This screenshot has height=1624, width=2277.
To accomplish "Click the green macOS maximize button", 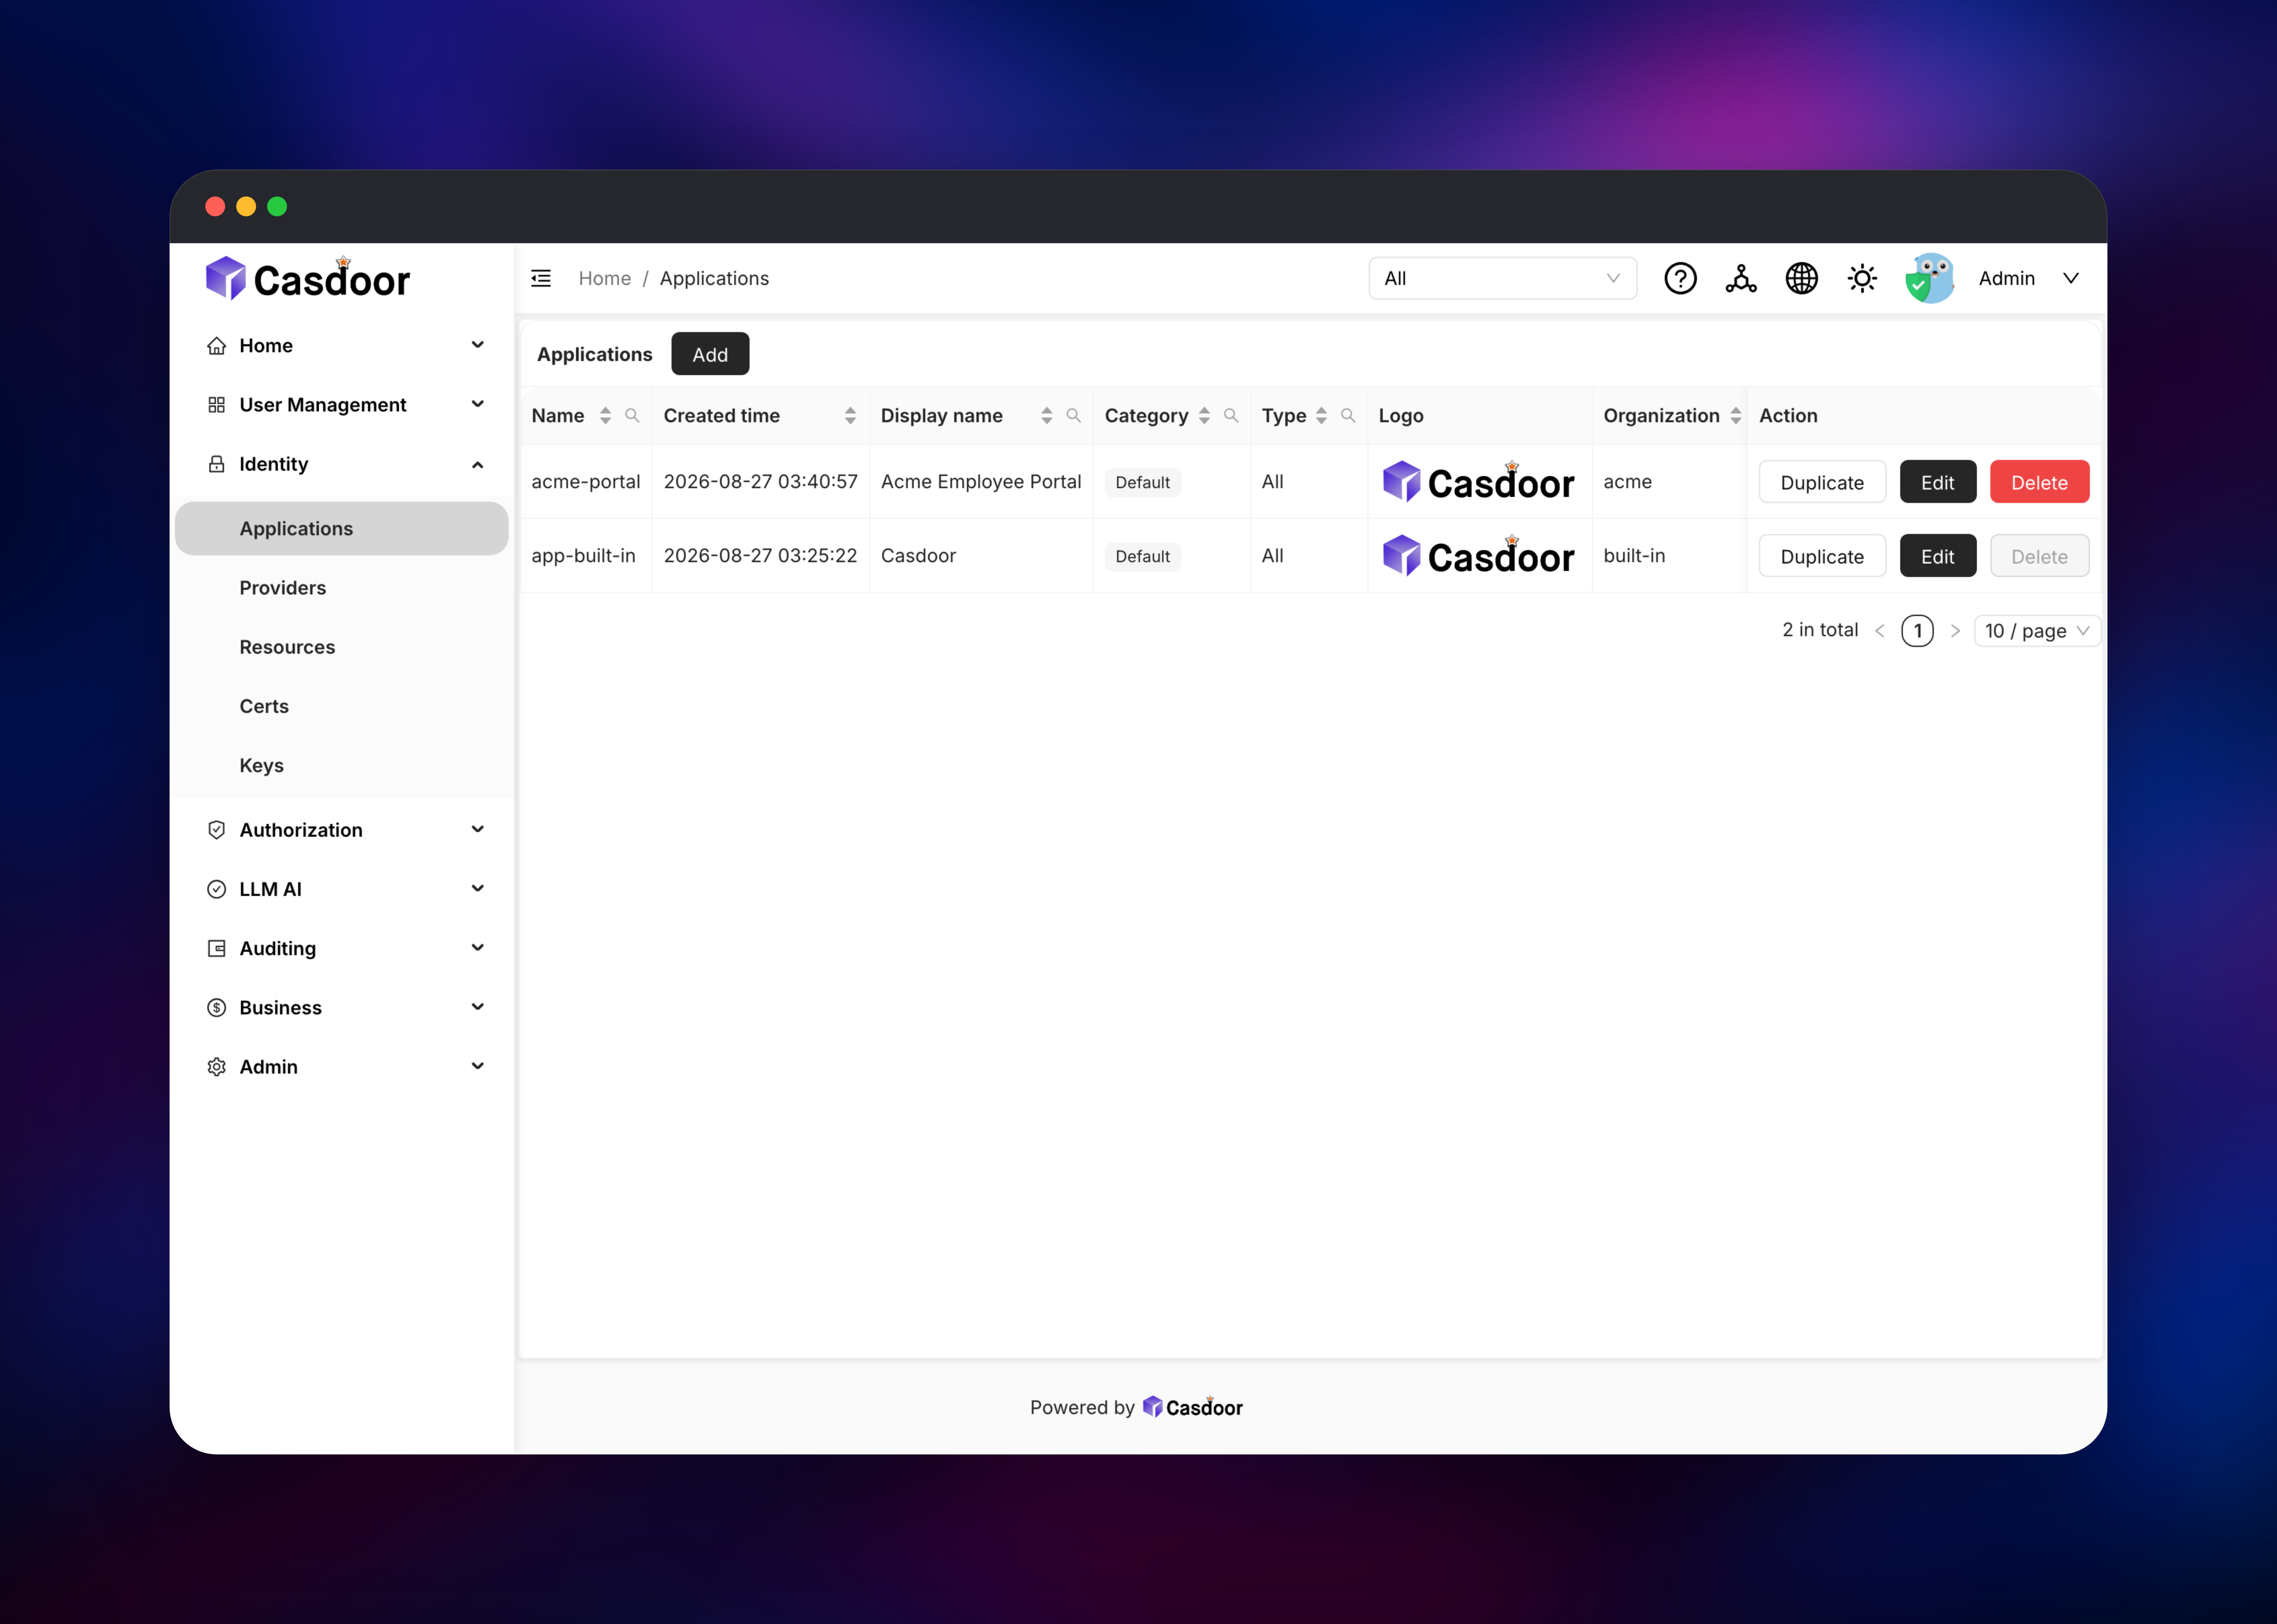I will (x=277, y=206).
